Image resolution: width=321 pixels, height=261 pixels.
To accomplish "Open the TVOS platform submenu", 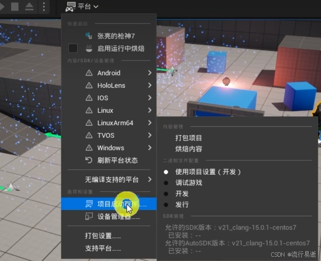I will [x=109, y=135].
